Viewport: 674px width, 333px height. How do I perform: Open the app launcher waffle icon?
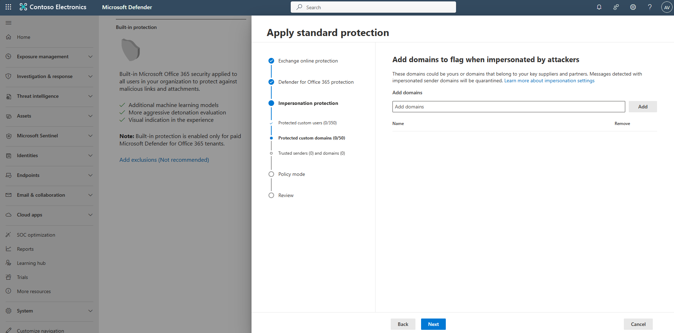(x=8, y=7)
